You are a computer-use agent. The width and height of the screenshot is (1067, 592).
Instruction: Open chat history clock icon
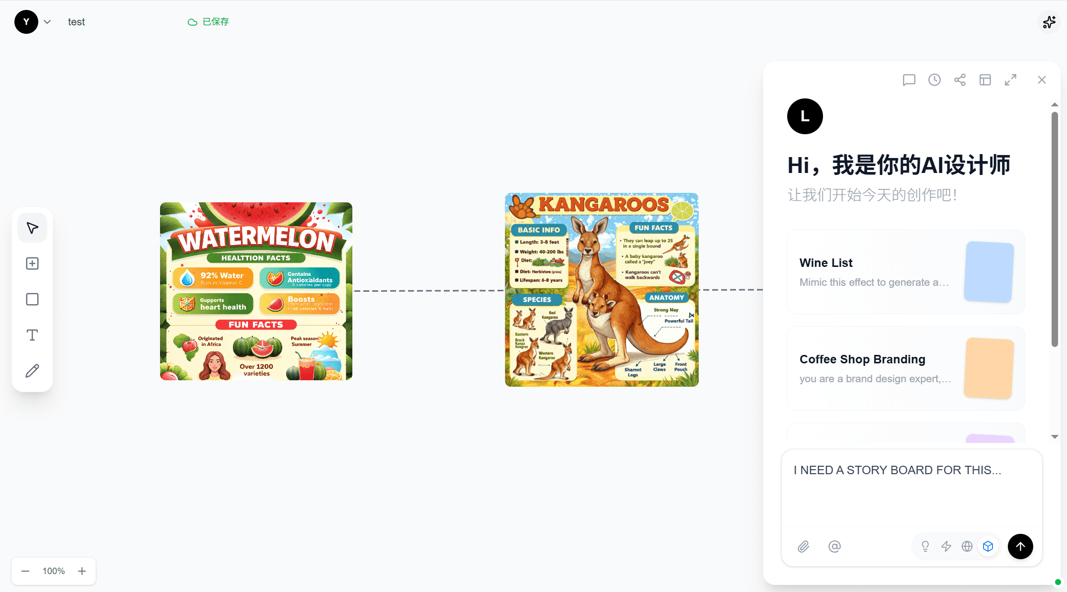pos(934,80)
